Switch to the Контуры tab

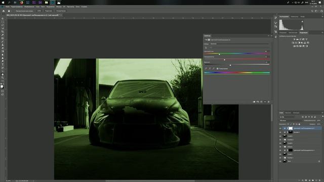tap(296, 113)
